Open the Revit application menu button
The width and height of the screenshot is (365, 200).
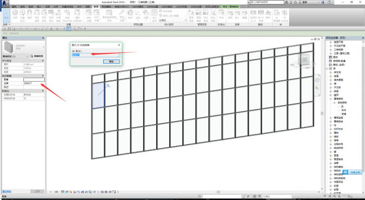click(5, 3)
